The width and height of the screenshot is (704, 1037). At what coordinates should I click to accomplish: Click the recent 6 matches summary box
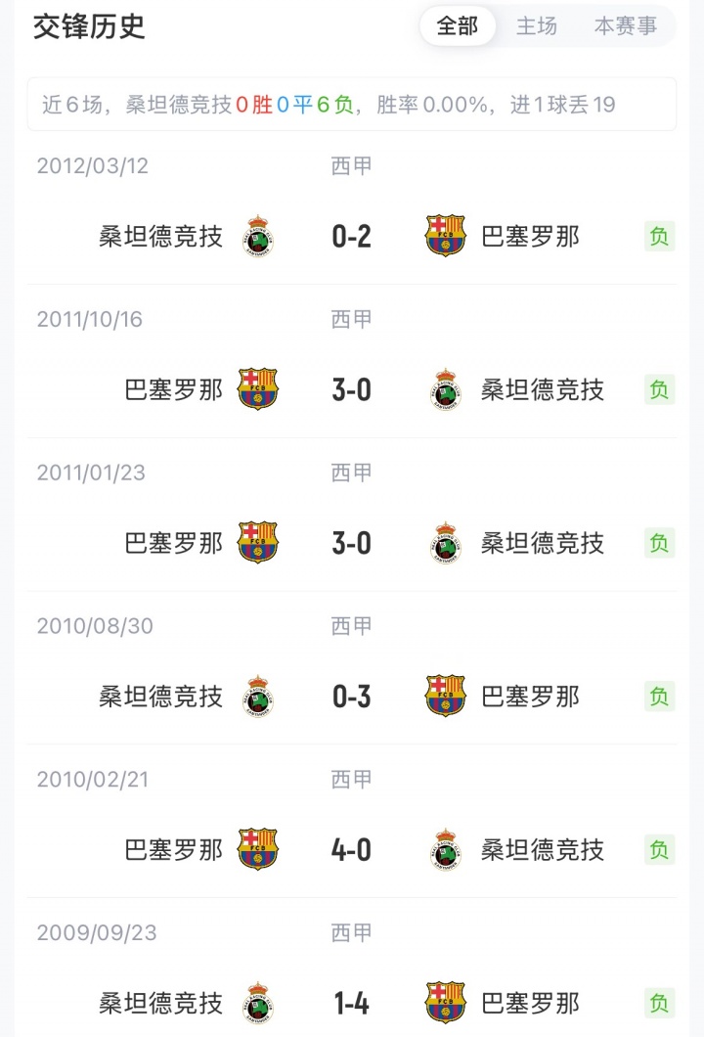click(x=352, y=105)
